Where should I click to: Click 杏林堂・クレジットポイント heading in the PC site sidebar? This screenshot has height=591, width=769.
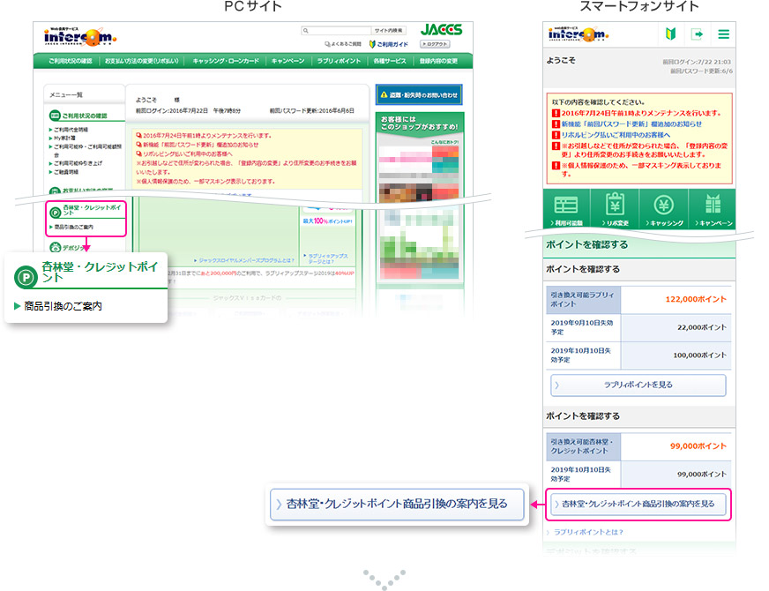point(92,210)
